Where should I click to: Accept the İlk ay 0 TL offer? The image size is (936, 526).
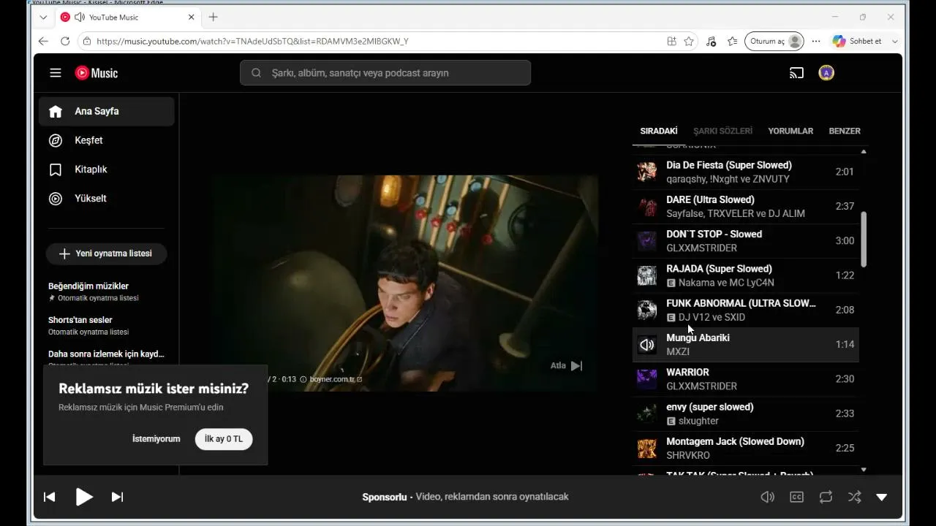pos(224,439)
